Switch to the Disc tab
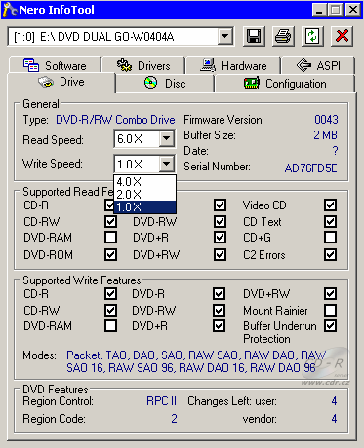The height and width of the screenshot is (448, 364). point(165,84)
